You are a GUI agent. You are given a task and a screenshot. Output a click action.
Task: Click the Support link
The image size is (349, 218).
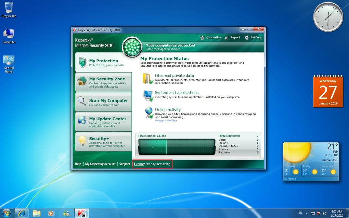(x=124, y=164)
